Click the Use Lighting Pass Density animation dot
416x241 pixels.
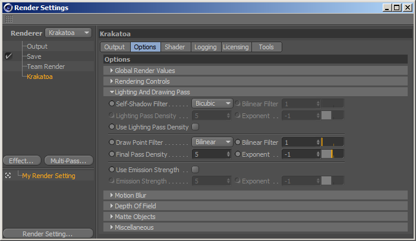point(112,127)
